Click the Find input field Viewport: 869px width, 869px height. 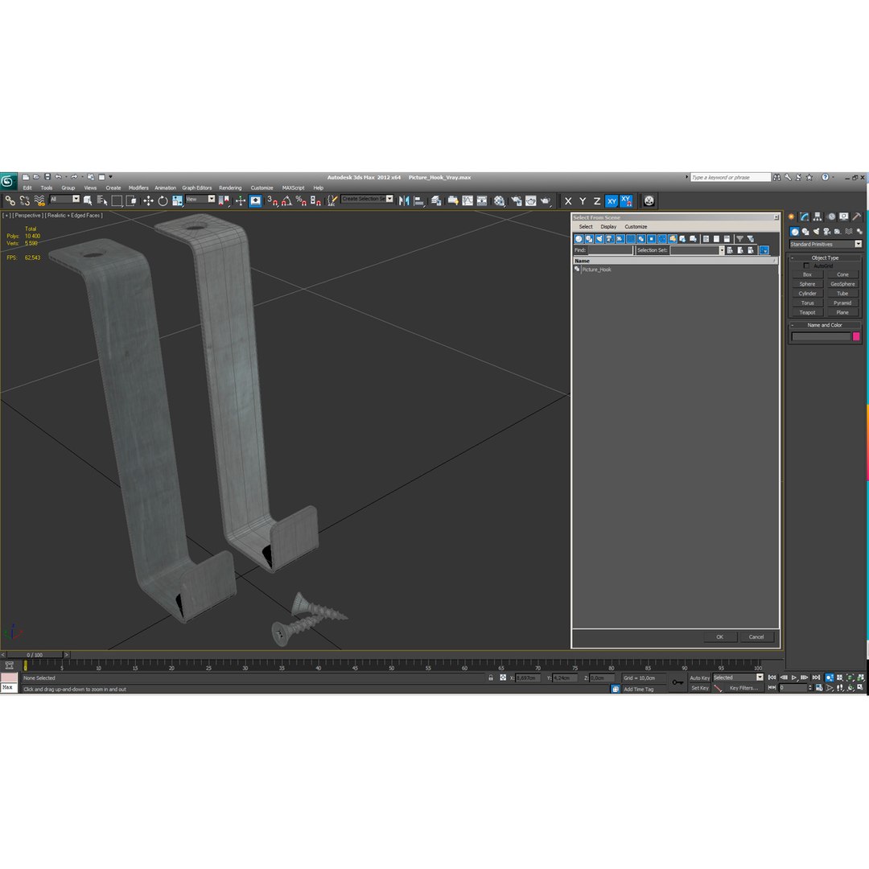(610, 250)
